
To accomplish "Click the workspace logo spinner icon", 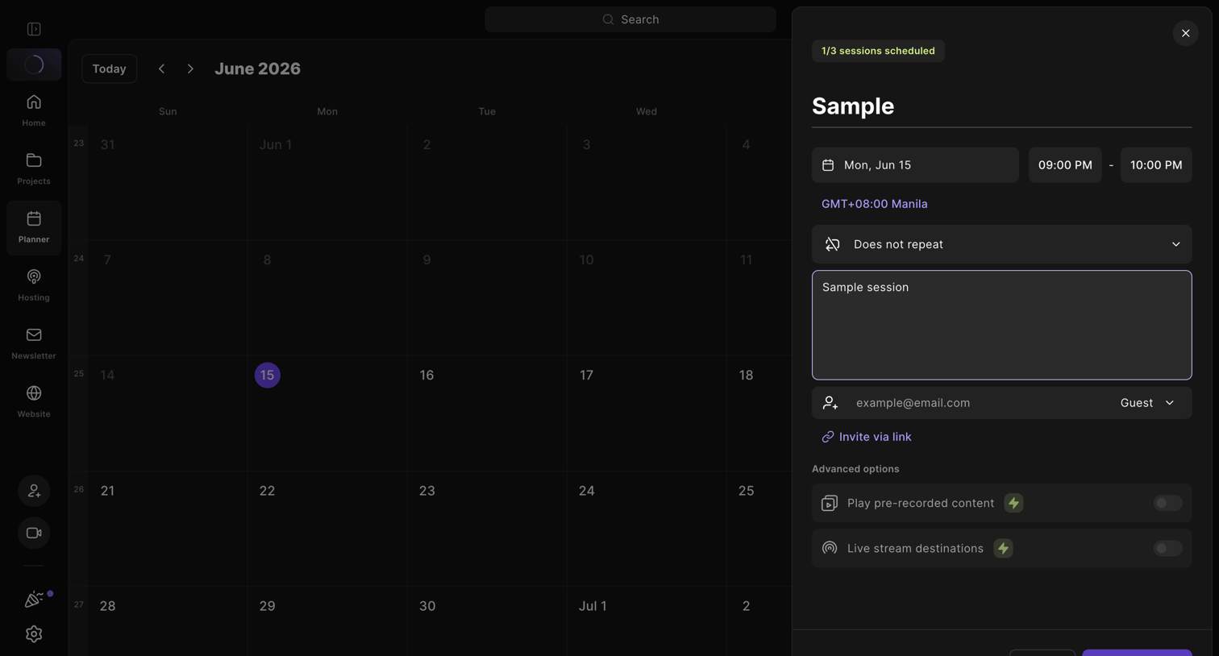I will pyautogui.click(x=34, y=64).
